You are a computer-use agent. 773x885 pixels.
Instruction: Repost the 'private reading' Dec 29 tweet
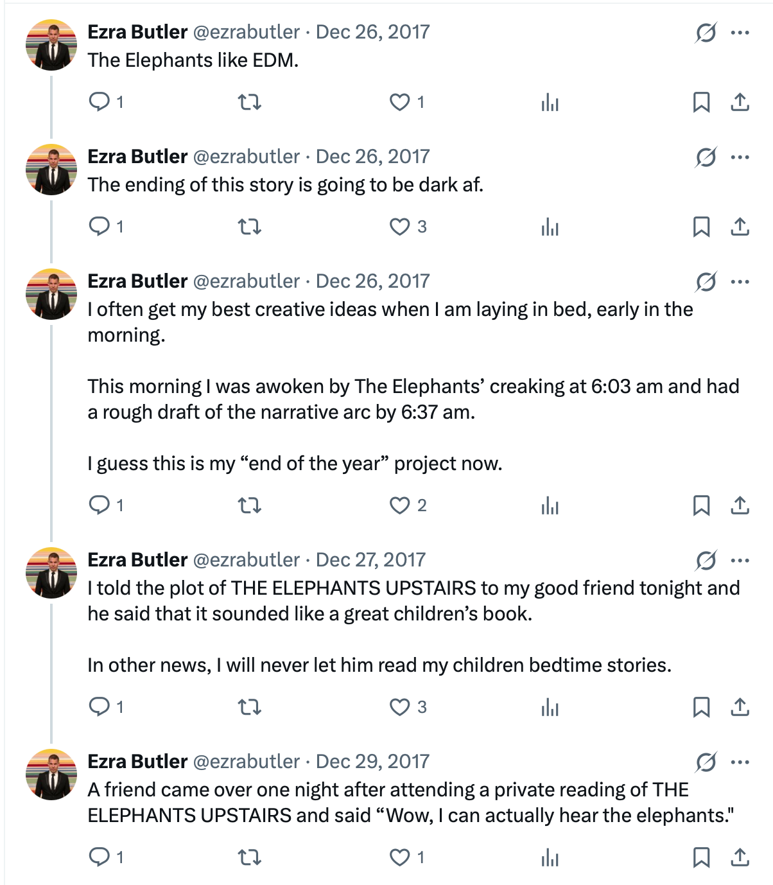250,857
